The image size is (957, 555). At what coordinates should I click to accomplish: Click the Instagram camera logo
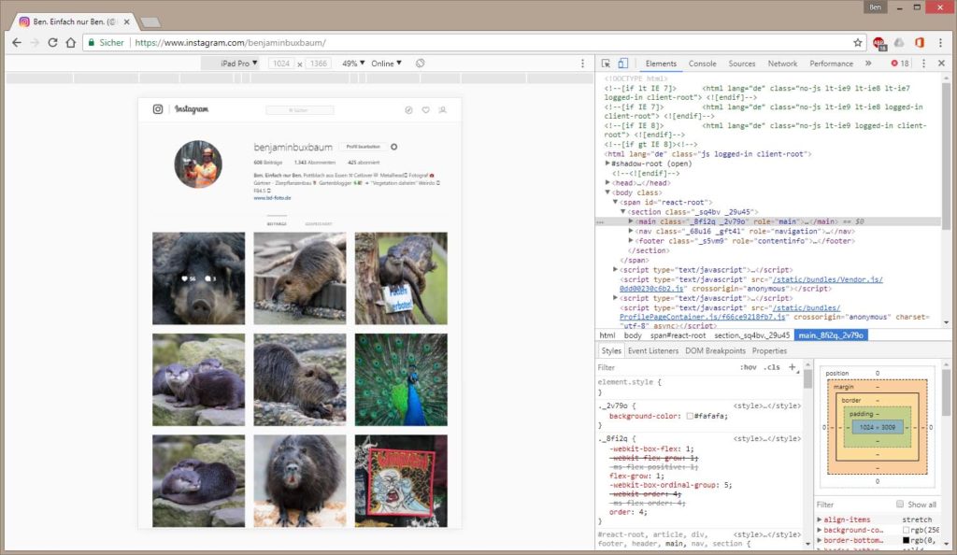click(157, 109)
